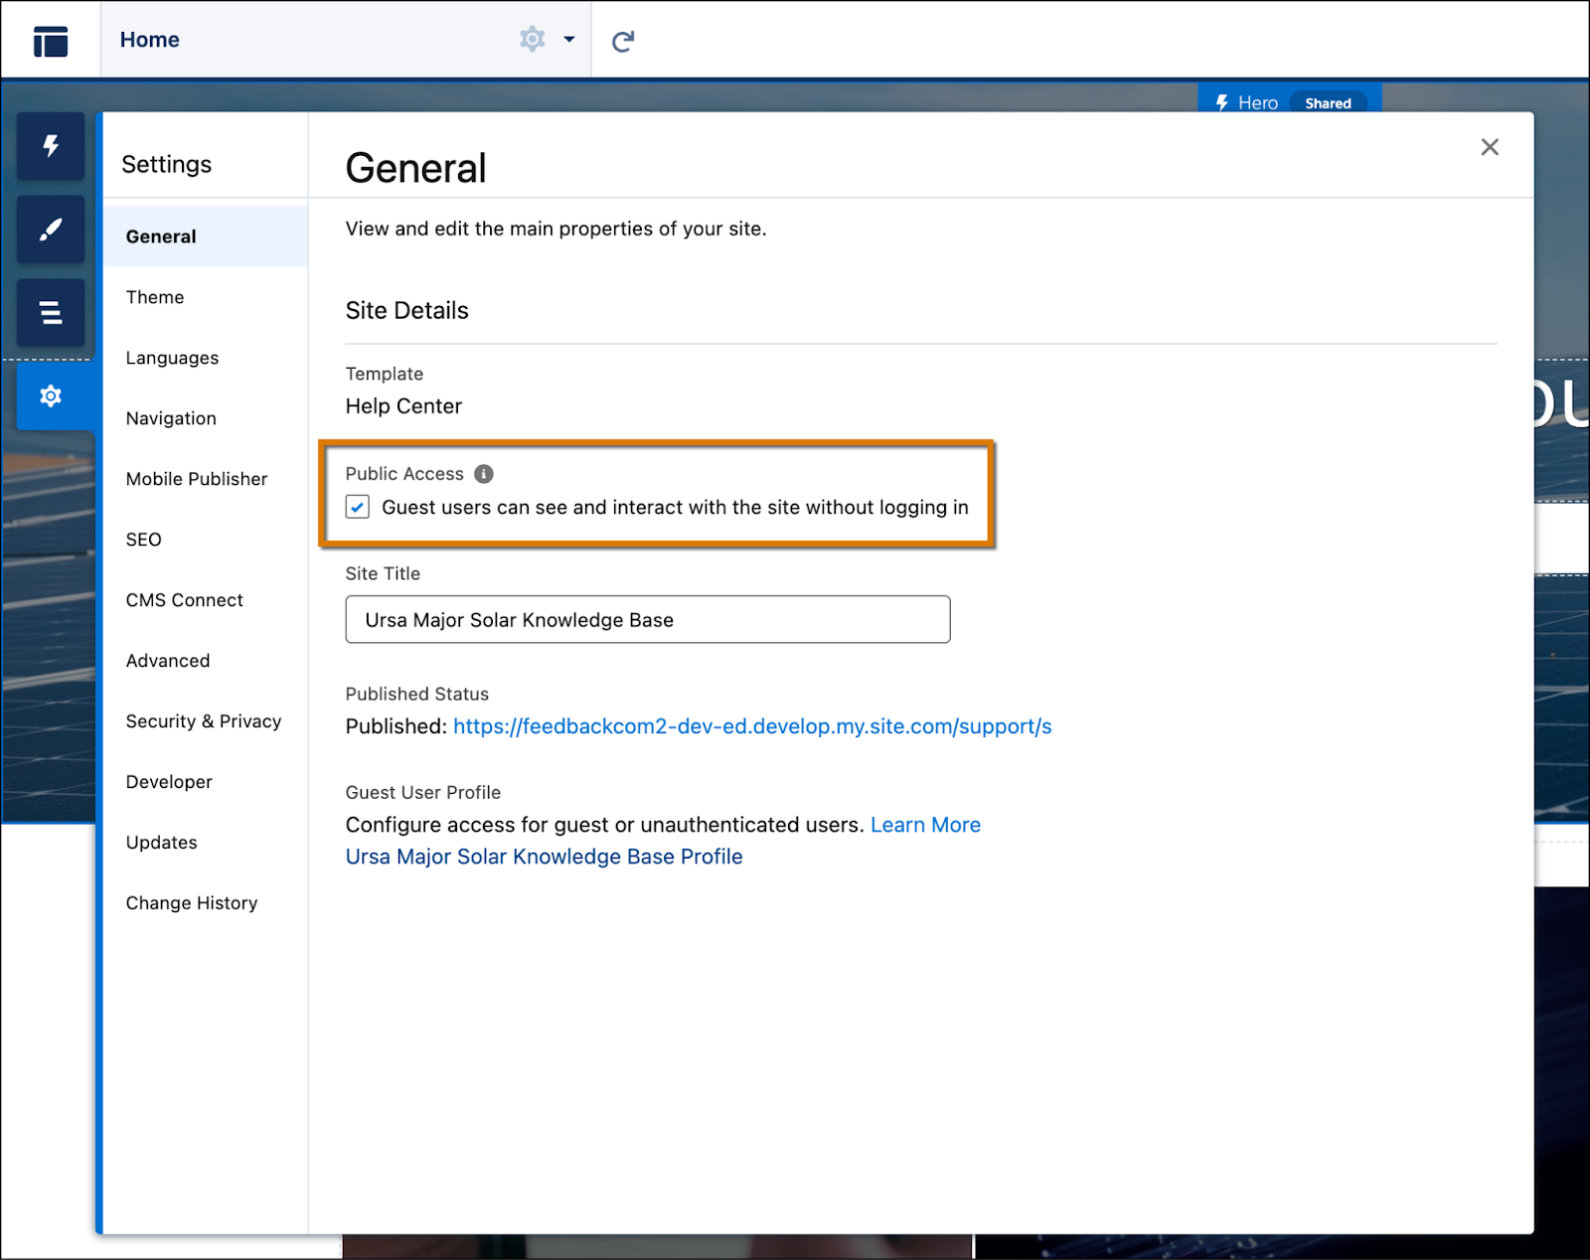Open the dropdown arrow beside toolbar gear
Screen dimensions: 1590x1260
(567, 40)
